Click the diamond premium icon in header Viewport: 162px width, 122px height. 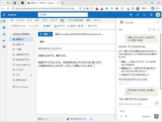point(131,15)
